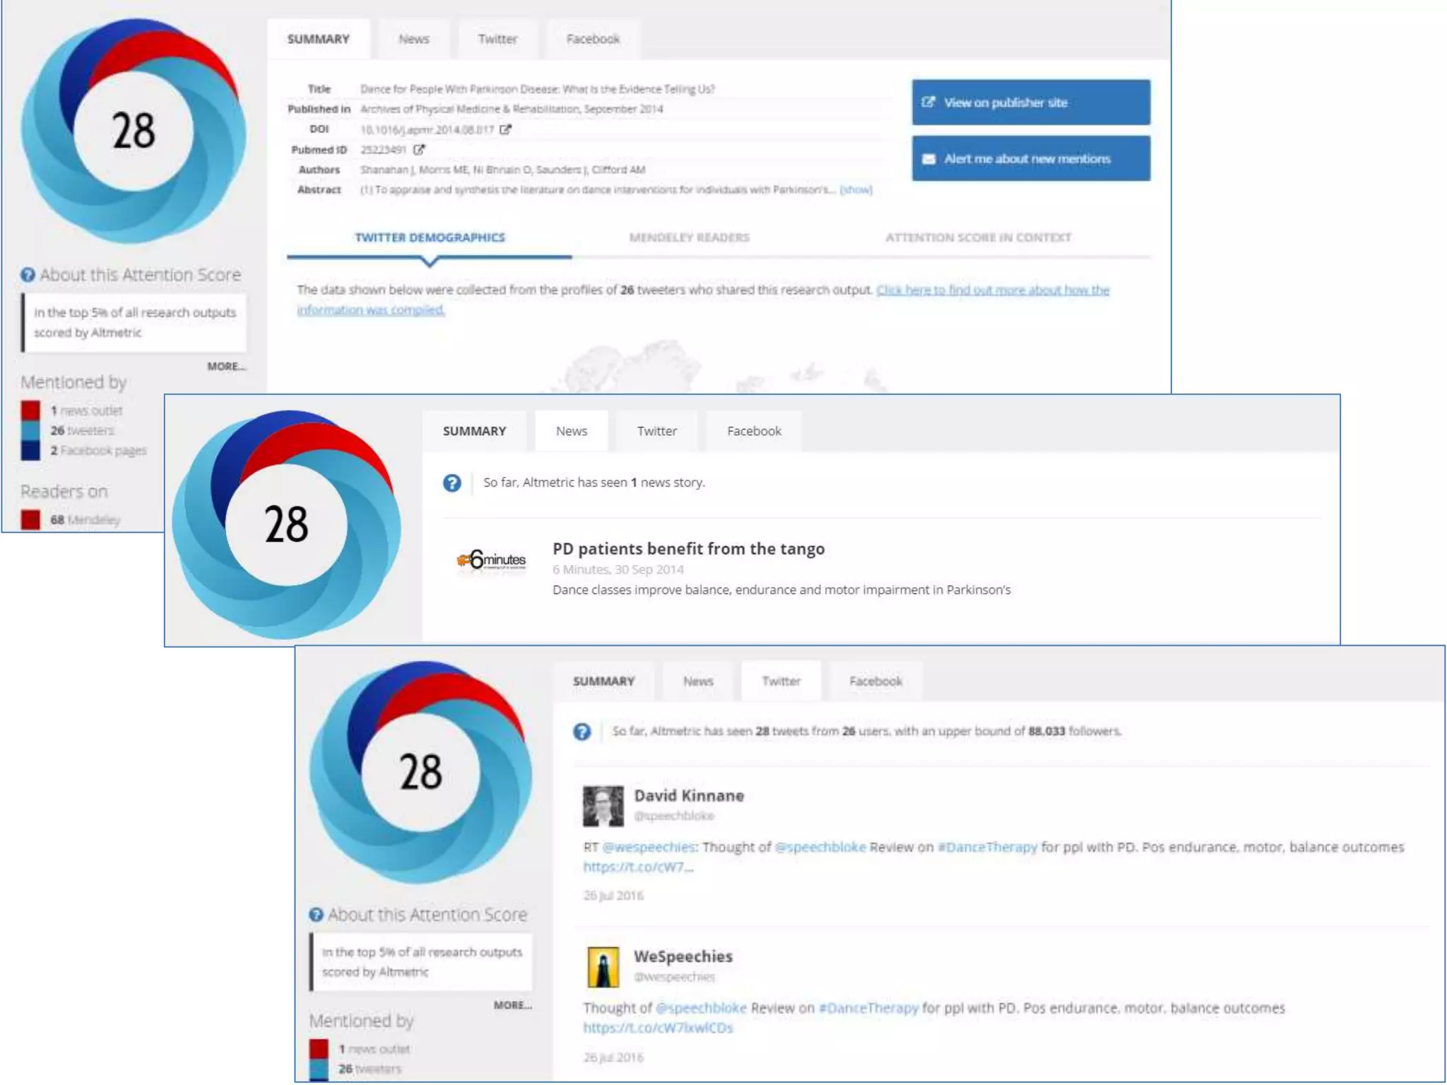The height and width of the screenshot is (1085, 1447).
Task: Click the red news outlet color swatch
Action: 30,410
